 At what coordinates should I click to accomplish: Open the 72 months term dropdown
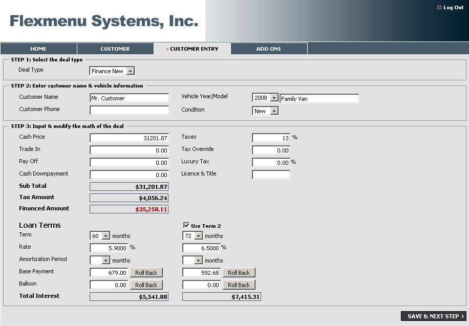click(193, 236)
